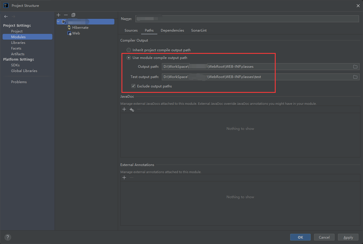Copy the selected module
Image resolution: width=363 pixels, height=244 pixels.
point(73,15)
